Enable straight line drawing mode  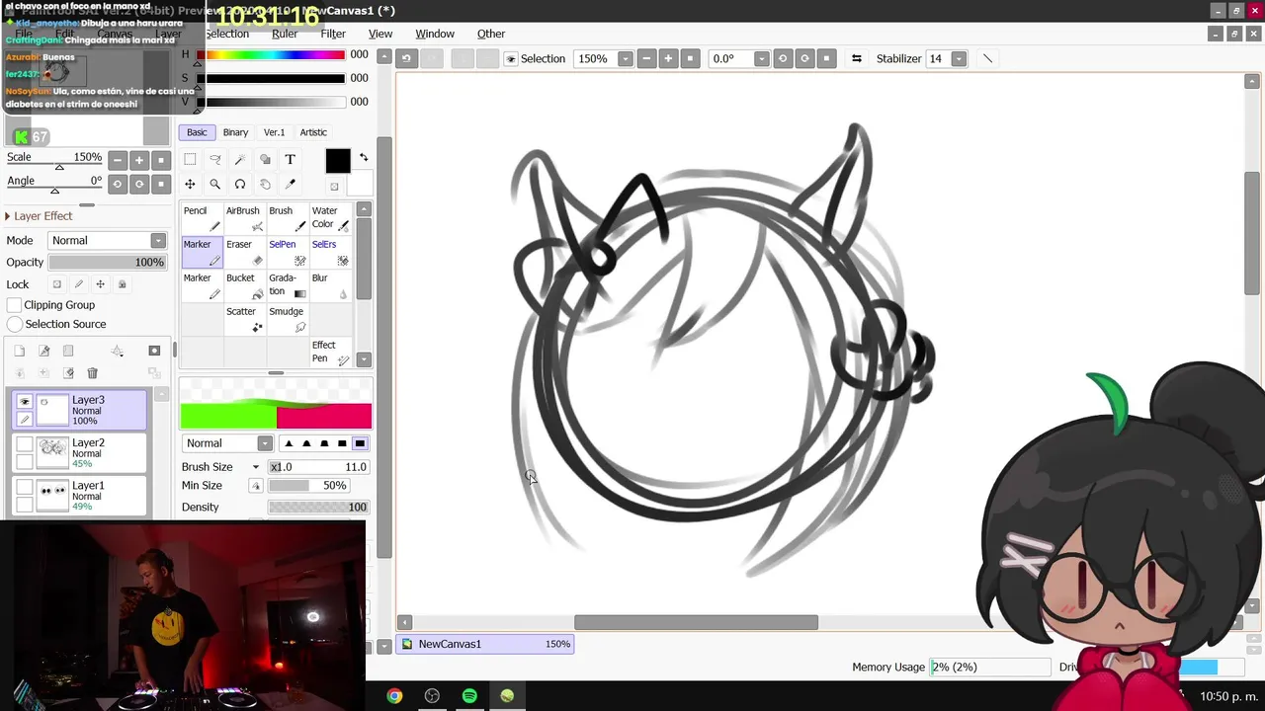coord(987,58)
